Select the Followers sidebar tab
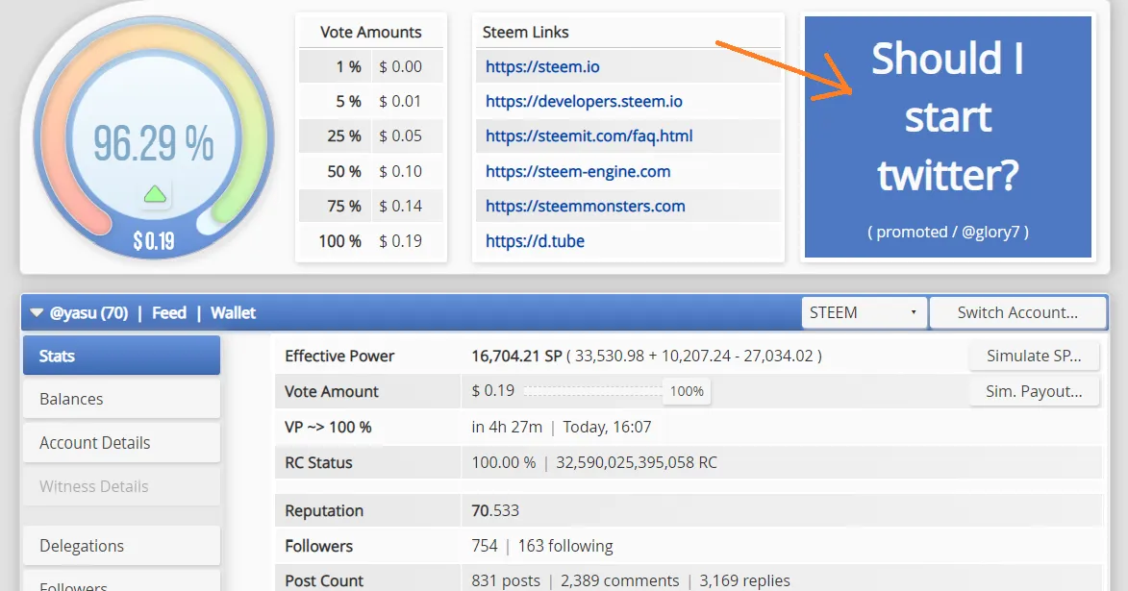 121,582
